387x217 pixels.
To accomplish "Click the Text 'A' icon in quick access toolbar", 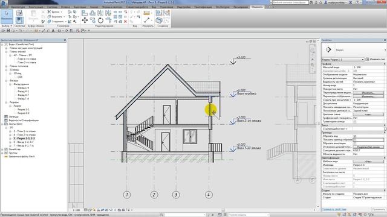I will click(x=53, y=31).
